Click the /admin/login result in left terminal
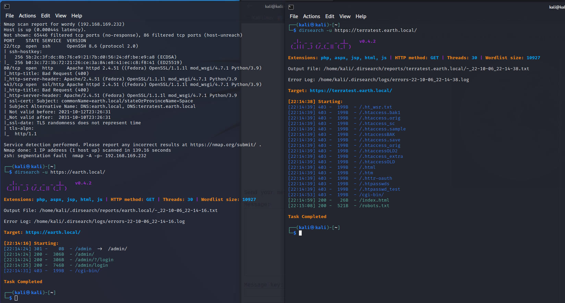Screen dimensions: 565x303 click(x=92, y=265)
